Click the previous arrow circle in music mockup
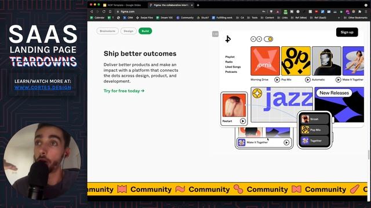Viewport: 371px width, 208px height. (253, 39)
